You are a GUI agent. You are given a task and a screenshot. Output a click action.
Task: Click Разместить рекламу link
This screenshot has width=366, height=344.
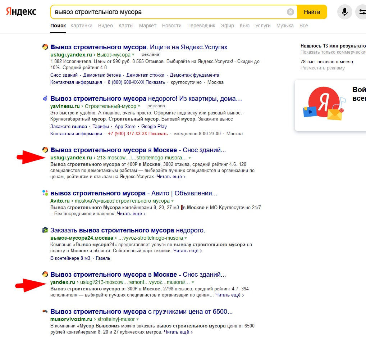(322, 68)
